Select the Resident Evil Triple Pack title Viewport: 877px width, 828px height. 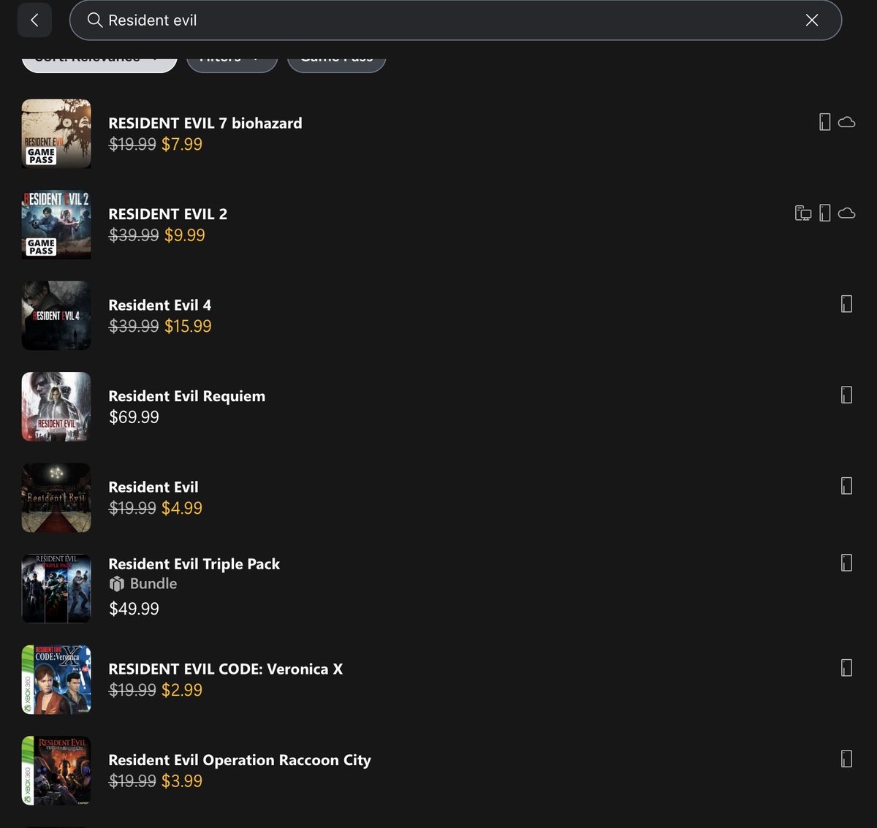coord(194,564)
